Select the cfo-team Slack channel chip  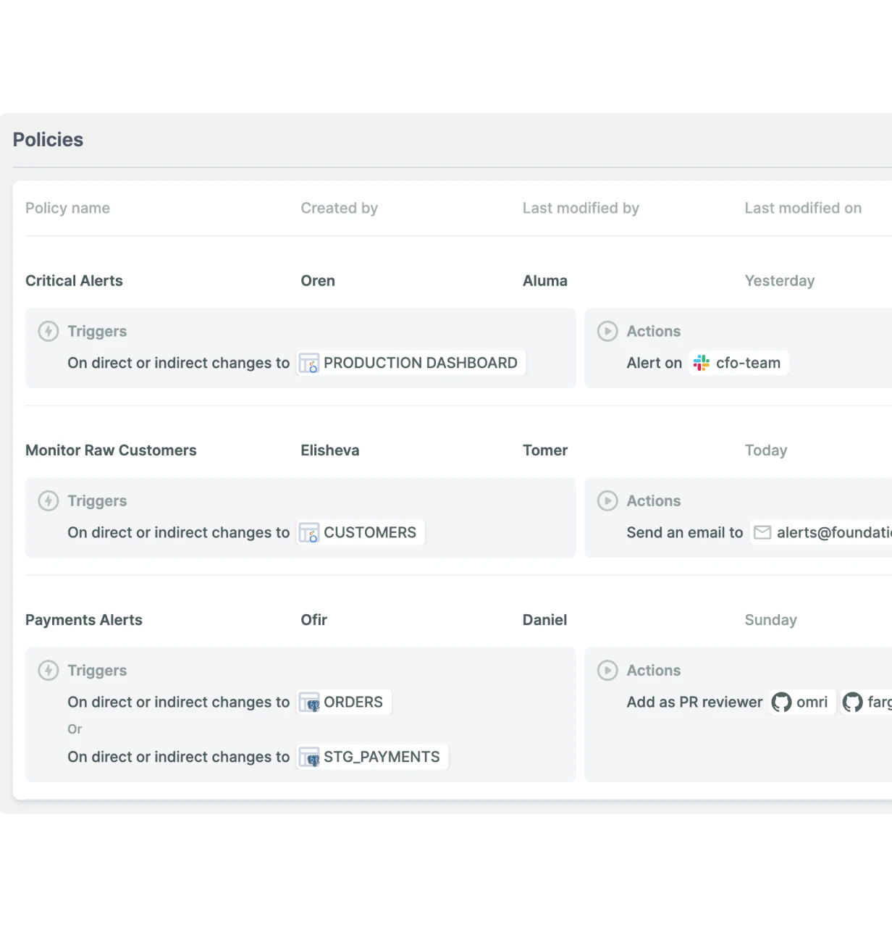coord(738,363)
